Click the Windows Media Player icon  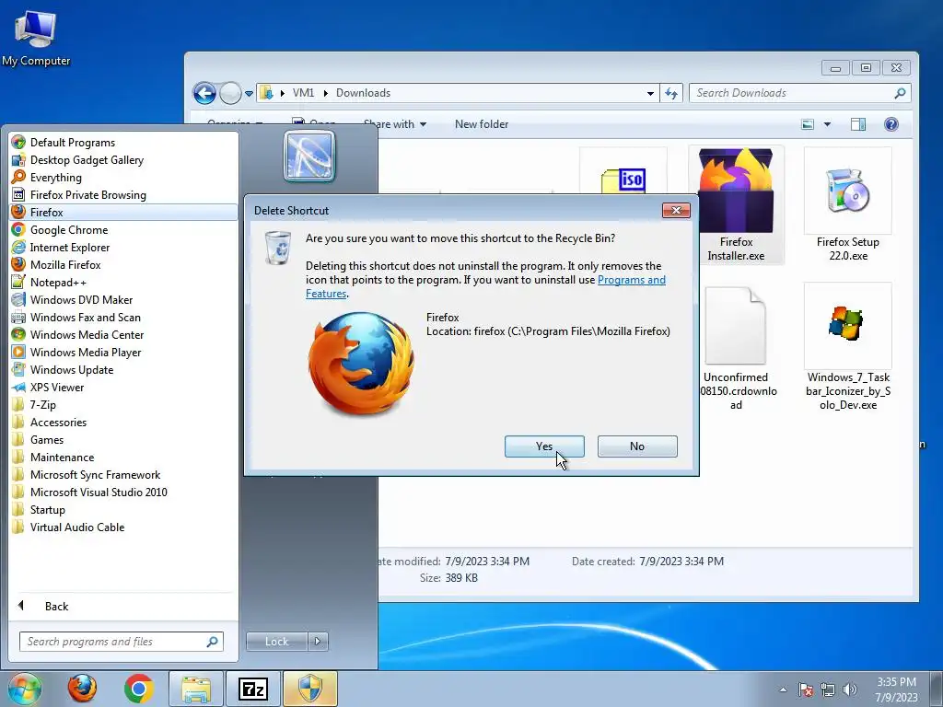18,352
